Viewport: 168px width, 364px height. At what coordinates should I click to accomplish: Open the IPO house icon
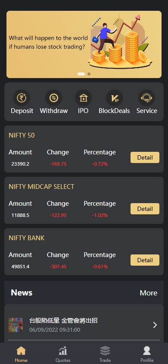coord(83,98)
